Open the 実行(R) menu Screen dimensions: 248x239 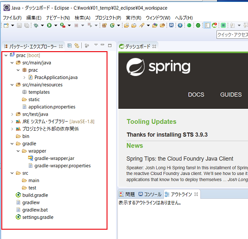click(133, 18)
